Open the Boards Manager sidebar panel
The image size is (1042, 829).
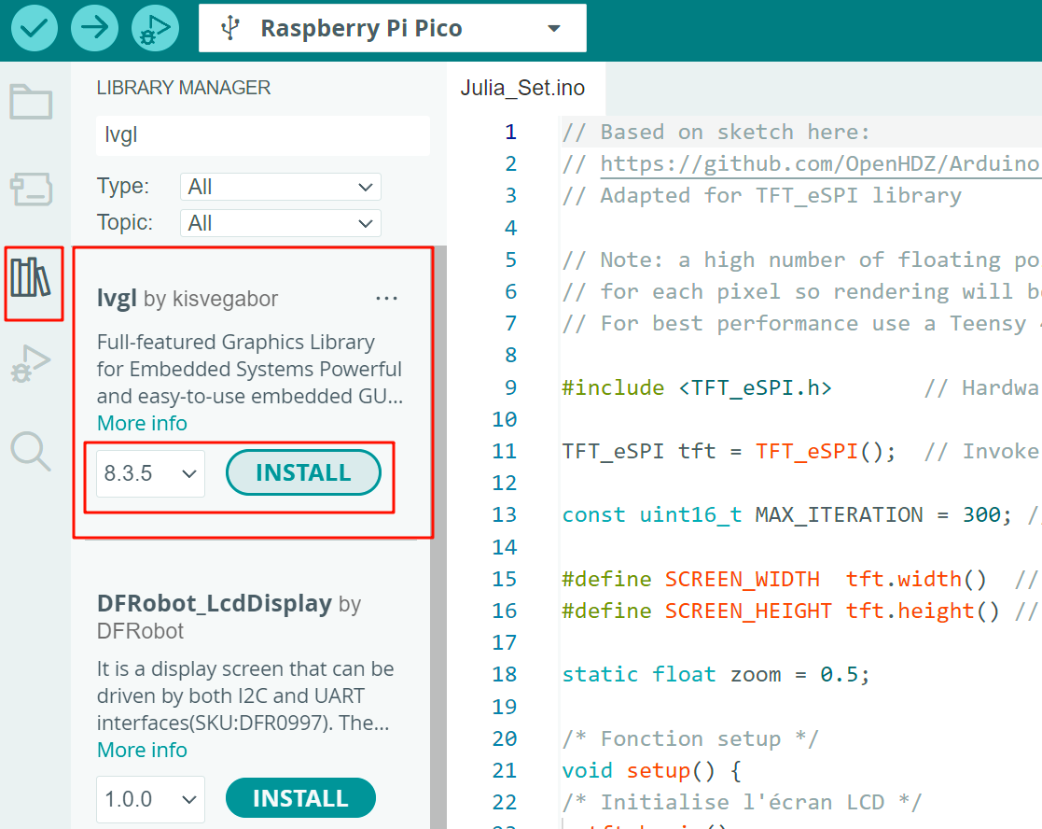click(x=31, y=190)
